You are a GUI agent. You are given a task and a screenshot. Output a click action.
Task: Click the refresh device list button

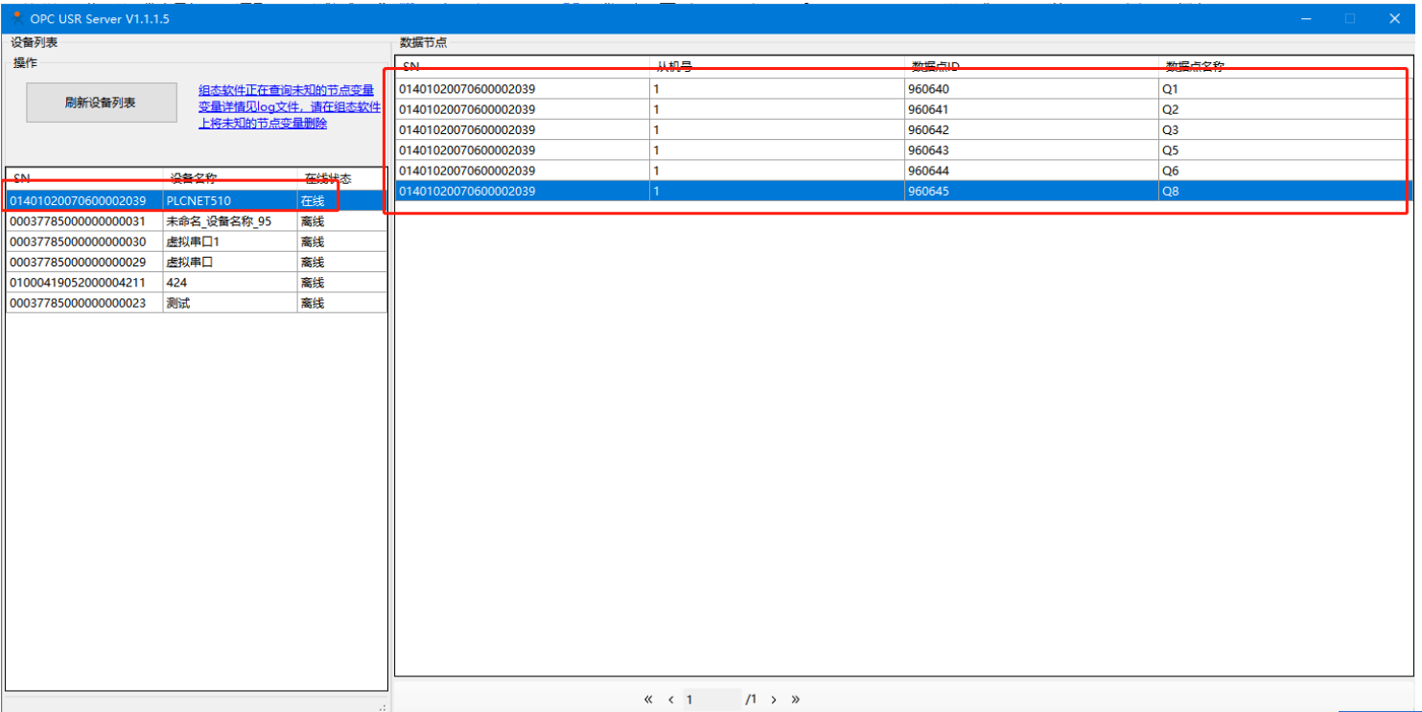tap(101, 103)
